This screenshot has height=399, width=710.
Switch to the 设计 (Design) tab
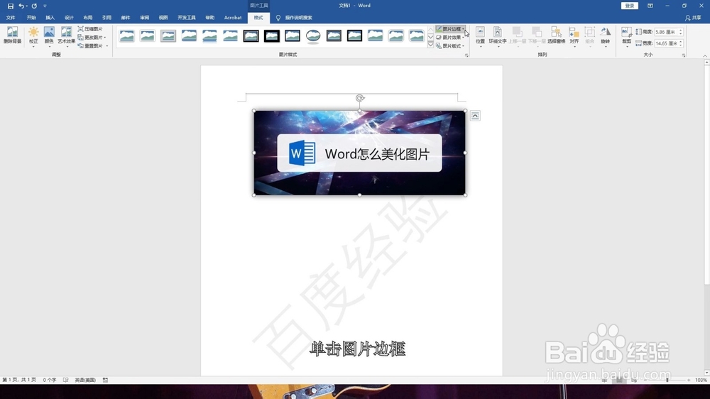pyautogui.click(x=69, y=18)
